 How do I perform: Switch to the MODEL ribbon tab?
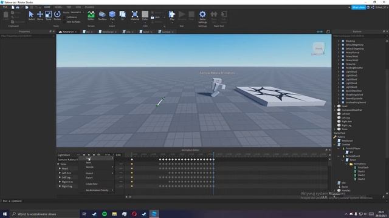(58, 7)
